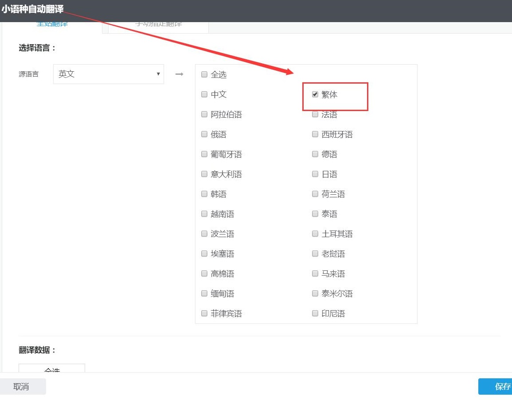Uncheck the 繁体 checkbox
Screen dimensions: 512x400
[315, 94]
